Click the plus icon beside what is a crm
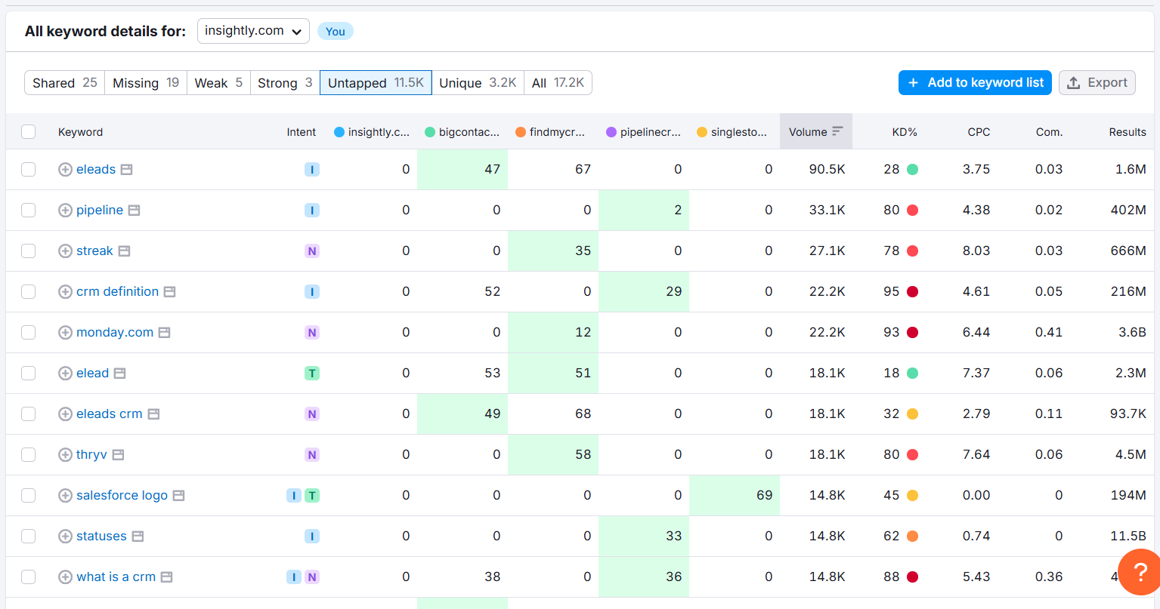Viewport: 1160px width, 609px height. [65, 577]
